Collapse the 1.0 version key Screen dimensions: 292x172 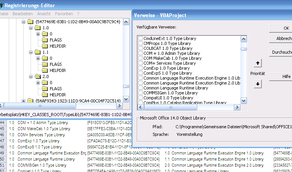coord(31,28)
